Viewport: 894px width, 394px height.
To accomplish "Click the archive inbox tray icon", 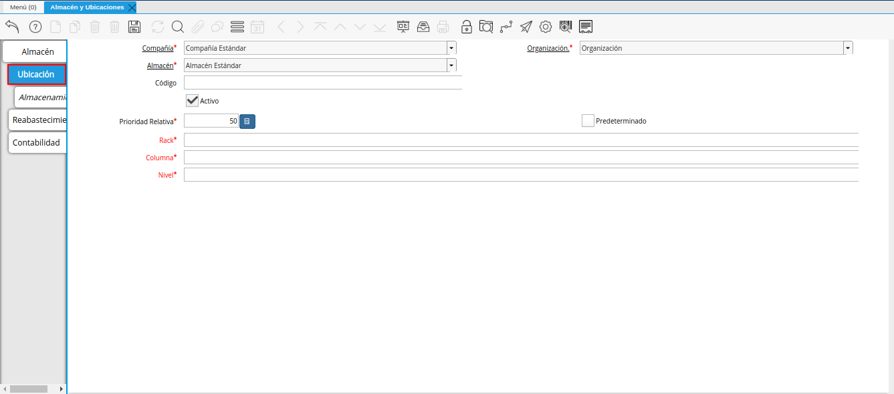I will pos(423,27).
